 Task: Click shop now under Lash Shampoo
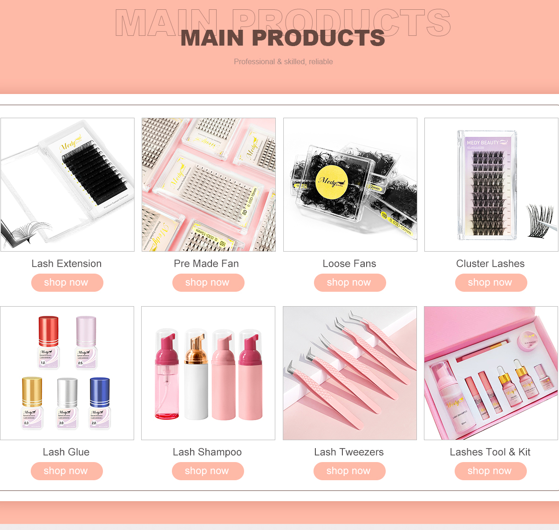click(208, 471)
